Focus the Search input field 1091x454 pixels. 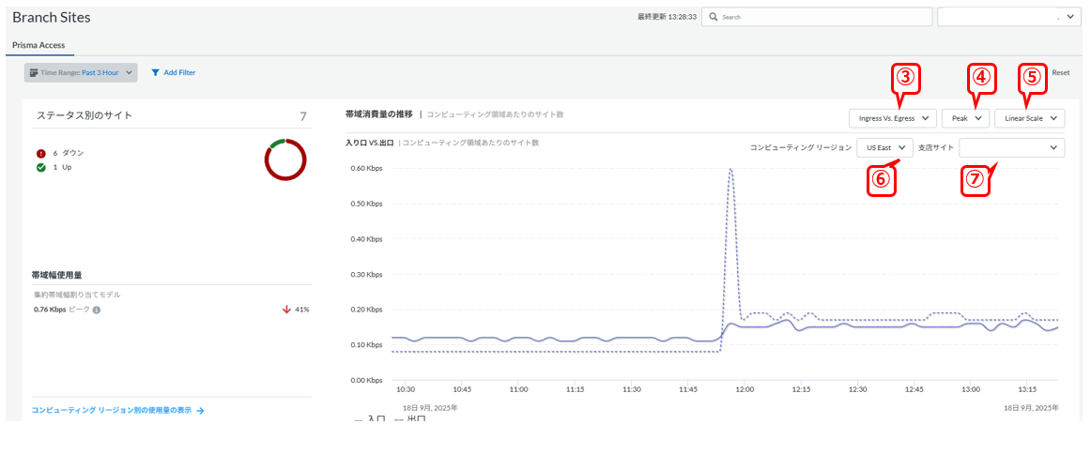tap(817, 17)
